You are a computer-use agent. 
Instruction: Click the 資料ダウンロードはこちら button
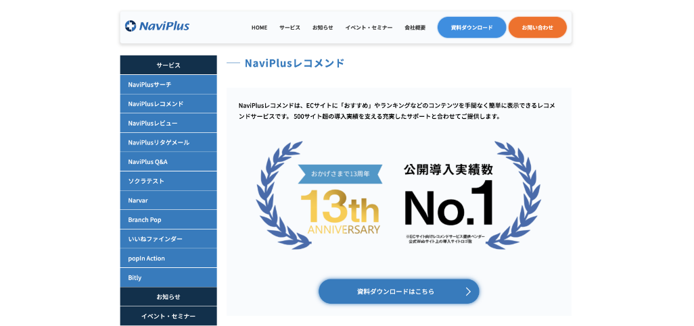click(399, 292)
